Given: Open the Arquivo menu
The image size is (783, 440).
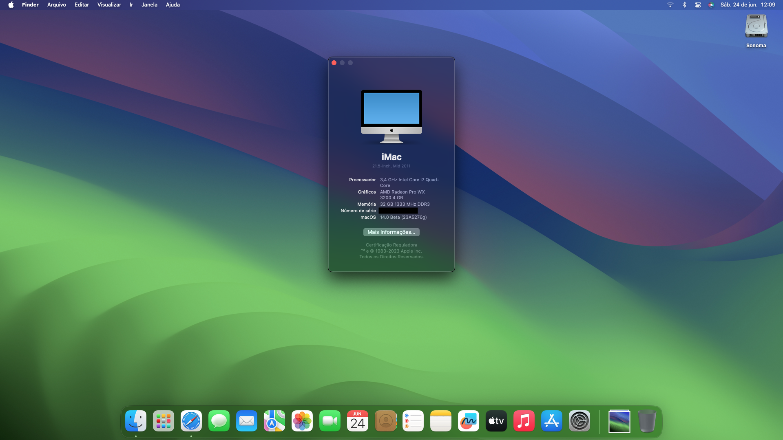Looking at the screenshot, I should pos(56,5).
